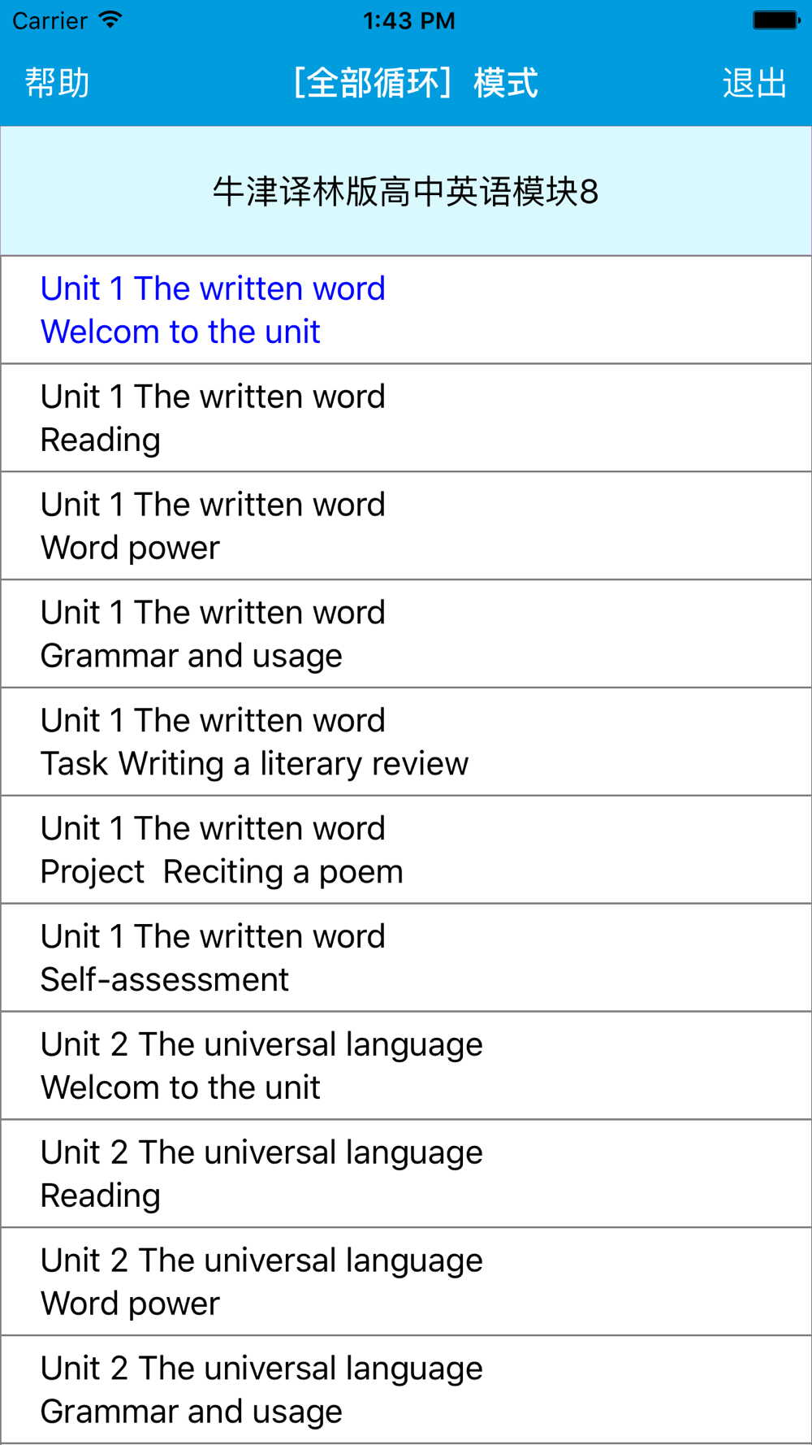Tap the blue highlighted Unit 1 row
The width and height of the screenshot is (812, 1445).
406,310
